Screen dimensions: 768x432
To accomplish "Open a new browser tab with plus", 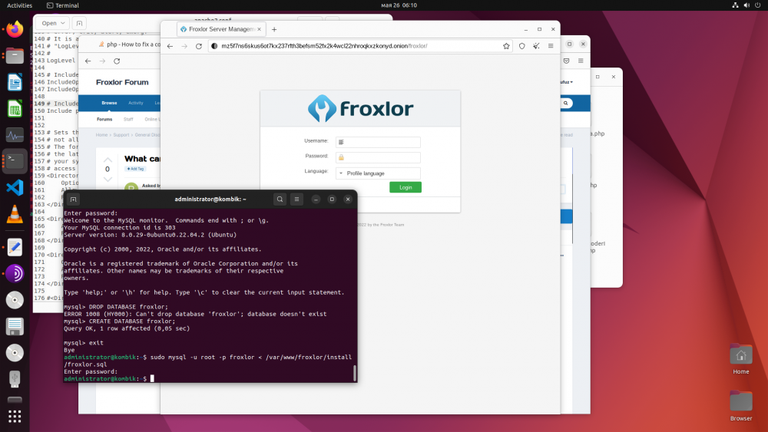I will coord(274,29).
